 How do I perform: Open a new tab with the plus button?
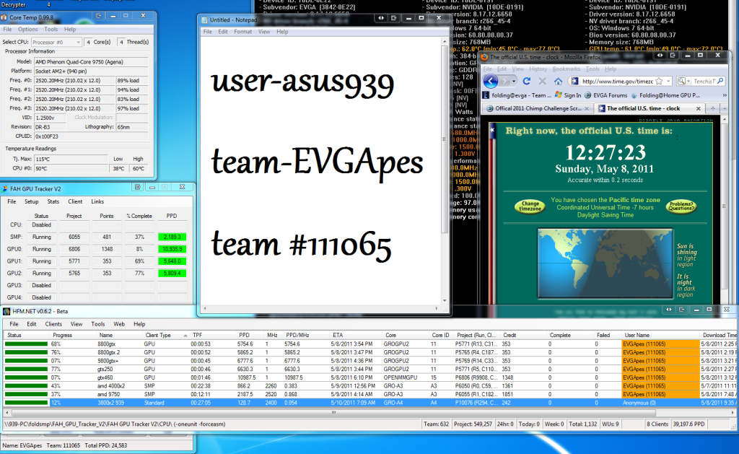(x=713, y=108)
